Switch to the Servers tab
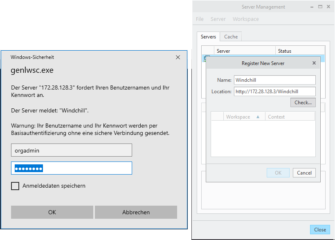The height and width of the screenshot is (240, 335). [208, 37]
